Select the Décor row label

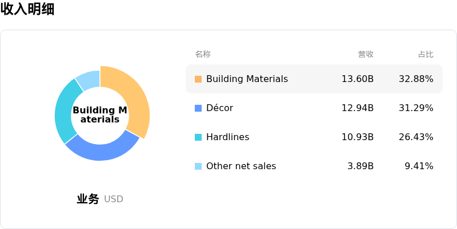tap(219, 108)
